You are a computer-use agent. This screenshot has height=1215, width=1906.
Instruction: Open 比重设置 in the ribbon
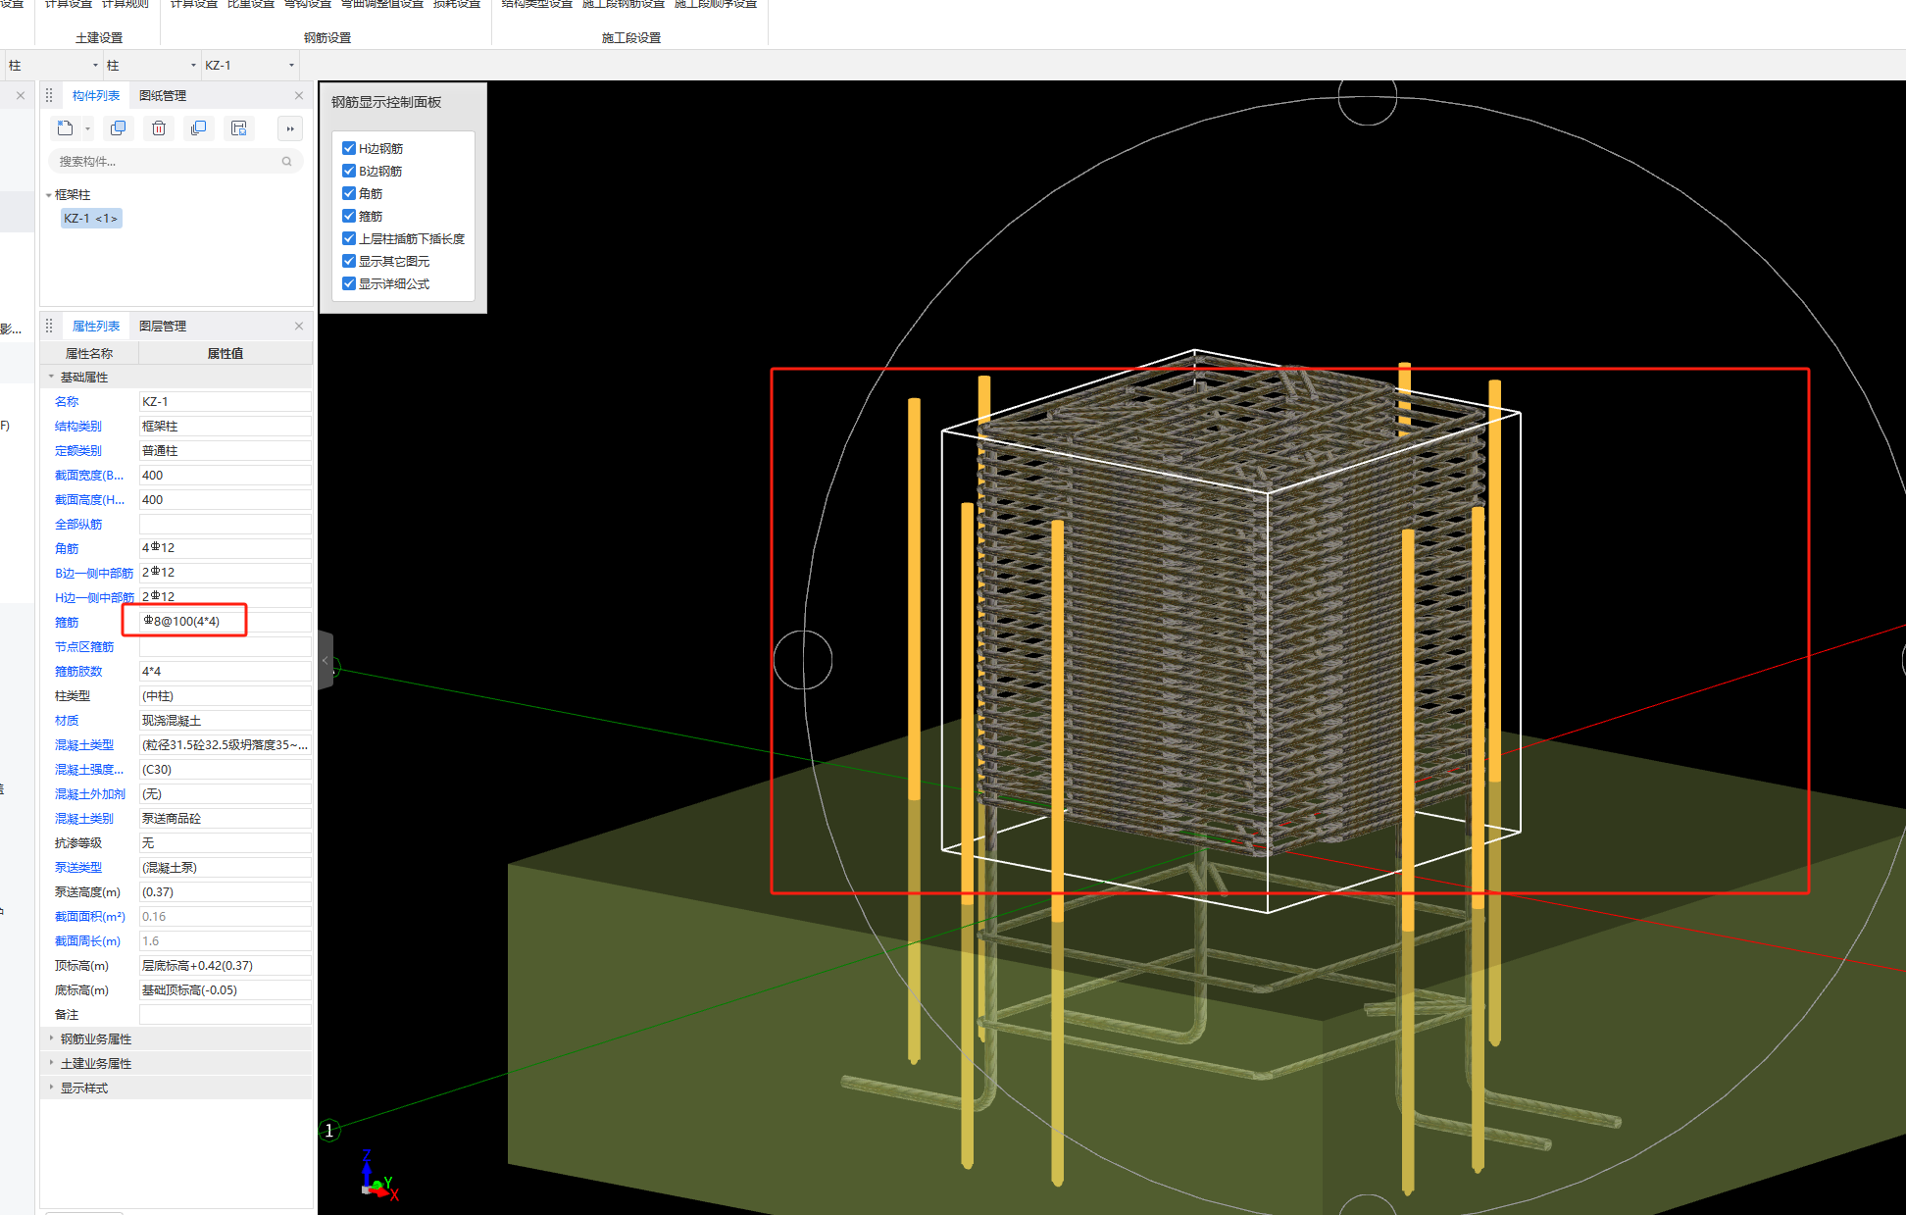point(251,4)
